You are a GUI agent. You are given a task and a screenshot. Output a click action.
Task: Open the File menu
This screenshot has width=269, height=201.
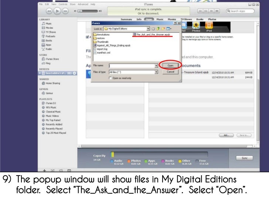coord(41,4)
